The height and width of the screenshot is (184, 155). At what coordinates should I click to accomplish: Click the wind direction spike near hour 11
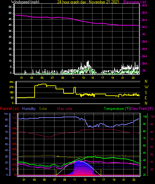point(75,90)
